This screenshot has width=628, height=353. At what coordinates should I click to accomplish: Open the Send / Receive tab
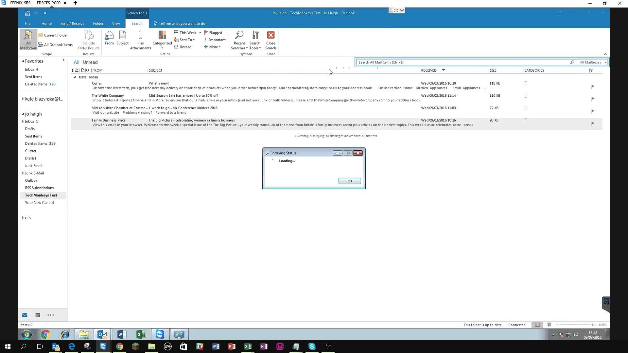click(x=72, y=23)
